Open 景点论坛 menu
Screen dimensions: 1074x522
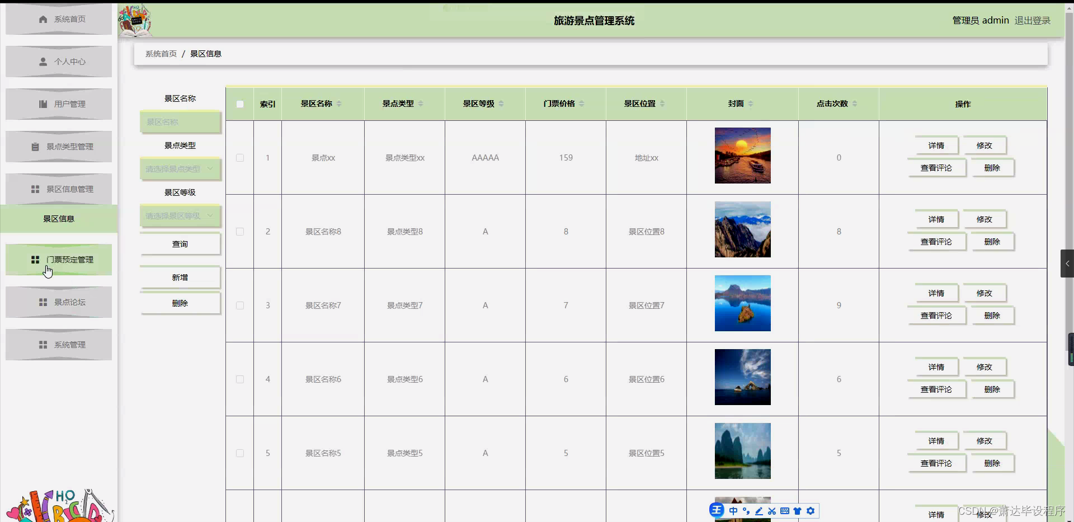(59, 302)
